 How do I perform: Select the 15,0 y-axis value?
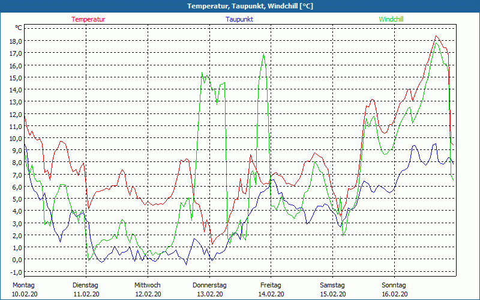pos(15,77)
